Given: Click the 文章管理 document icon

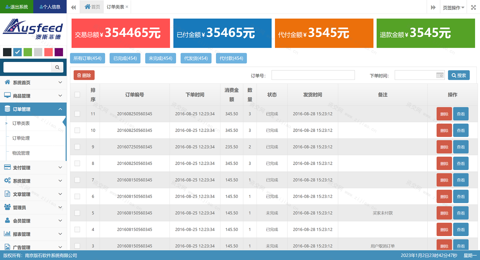Looking at the screenshot, I should tap(7, 194).
